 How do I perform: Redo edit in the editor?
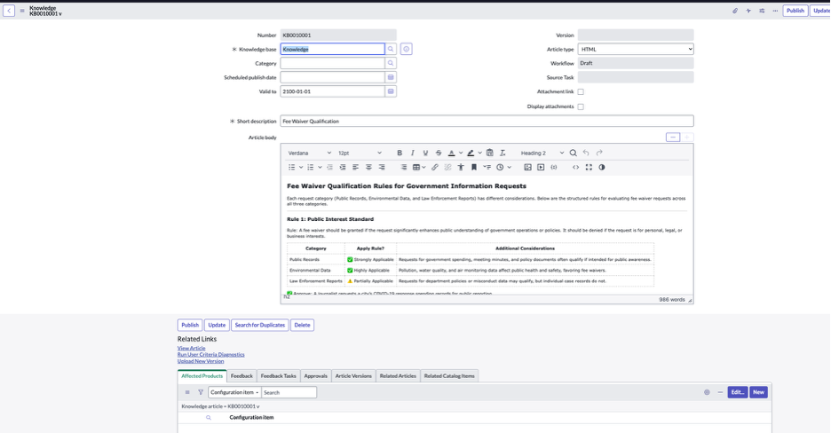coord(599,153)
